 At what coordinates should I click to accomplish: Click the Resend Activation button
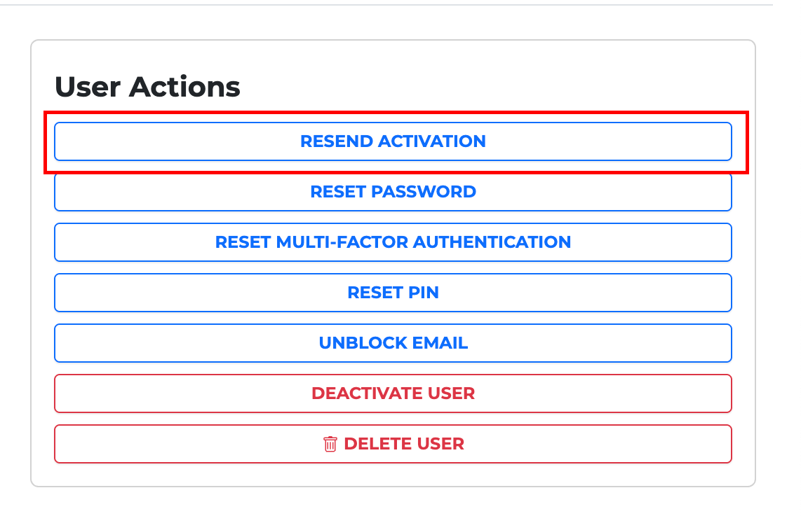[x=393, y=141]
